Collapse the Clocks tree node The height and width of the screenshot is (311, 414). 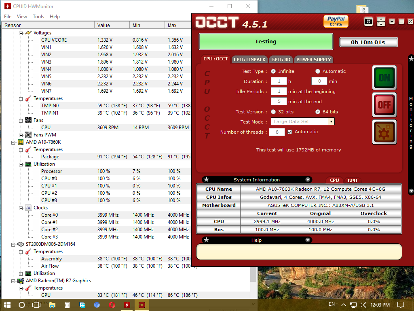coord(21,208)
